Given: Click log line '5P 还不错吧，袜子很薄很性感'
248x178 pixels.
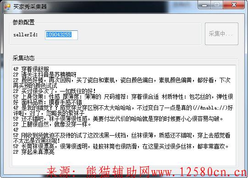Looking at the screenshot, I should point(118,119).
